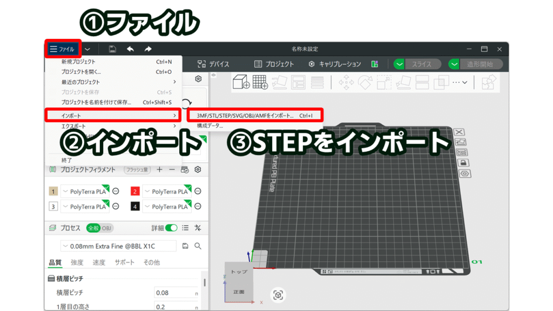This screenshot has height=311, width=553.
Task: Click the view reset icon below the plate
Action: 278,295
